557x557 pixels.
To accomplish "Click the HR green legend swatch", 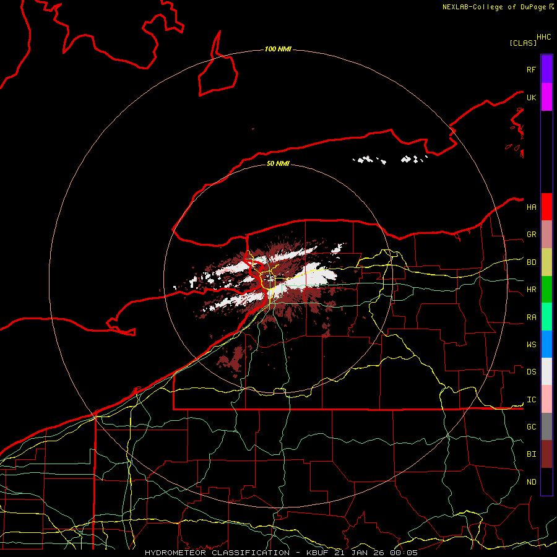I will point(546,290).
